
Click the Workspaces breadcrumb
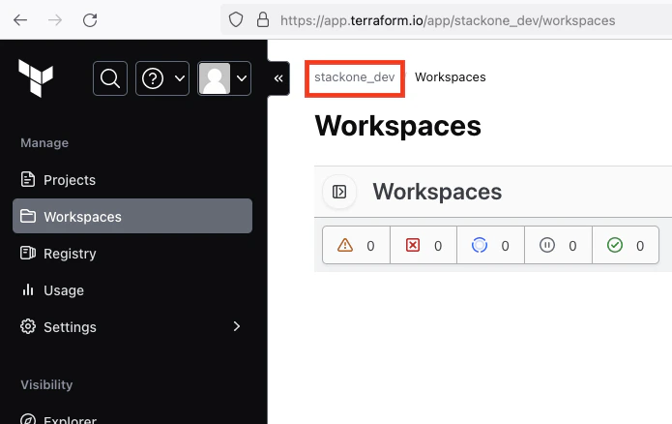coord(450,77)
